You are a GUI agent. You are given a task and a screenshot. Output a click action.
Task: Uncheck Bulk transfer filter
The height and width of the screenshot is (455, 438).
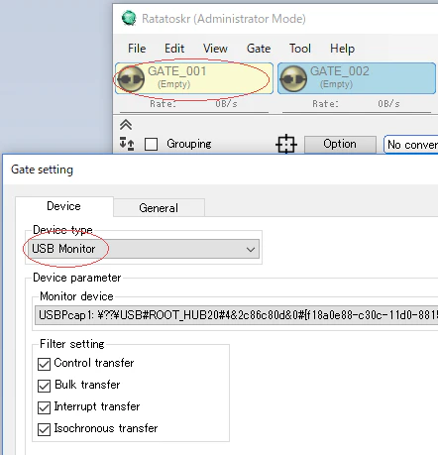[44, 386]
